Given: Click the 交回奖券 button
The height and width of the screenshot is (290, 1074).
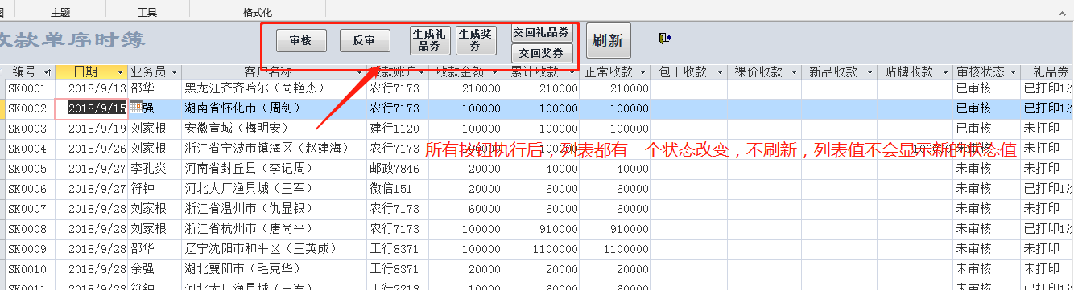Looking at the screenshot, I should tap(543, 53).
